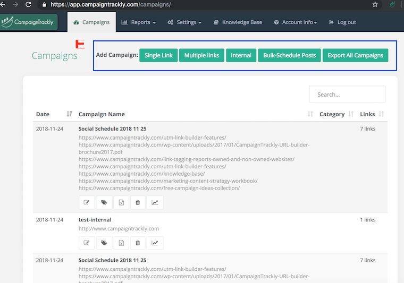This screenshot has height=283, width=404.
Task: Click the padlock site info icon
Action: coord(44,5)
